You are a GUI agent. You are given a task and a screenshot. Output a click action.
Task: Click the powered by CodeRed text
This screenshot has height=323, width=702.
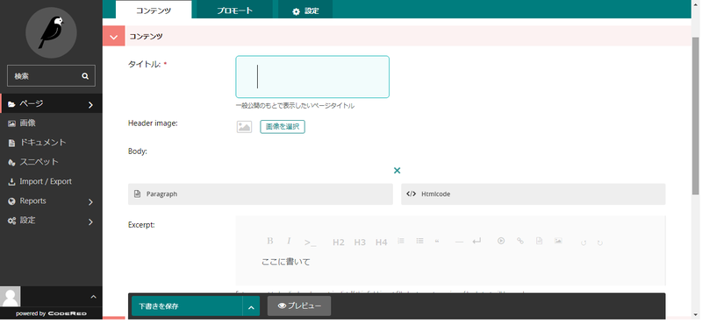(51, 313)
